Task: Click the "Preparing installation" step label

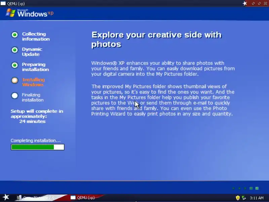Action: (35, 67)
